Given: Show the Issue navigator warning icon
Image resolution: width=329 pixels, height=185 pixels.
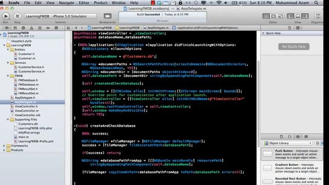Looking at the screenshot, I should [x=31, y=28].
